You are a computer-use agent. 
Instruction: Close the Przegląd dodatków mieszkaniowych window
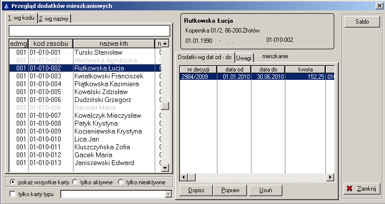coord(380,6)
